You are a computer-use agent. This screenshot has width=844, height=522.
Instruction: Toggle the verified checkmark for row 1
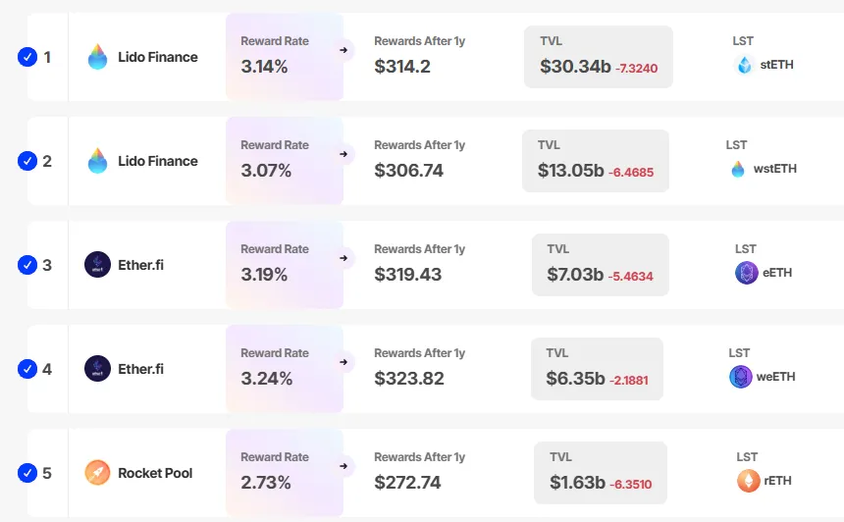(27, 57)
